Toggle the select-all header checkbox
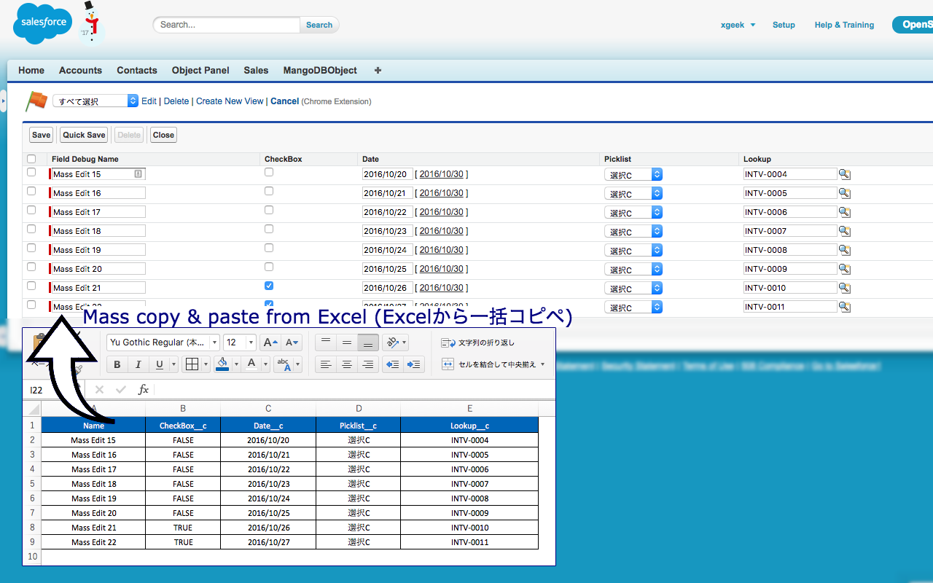Screen dimensions: 933x583 point(31,159)
